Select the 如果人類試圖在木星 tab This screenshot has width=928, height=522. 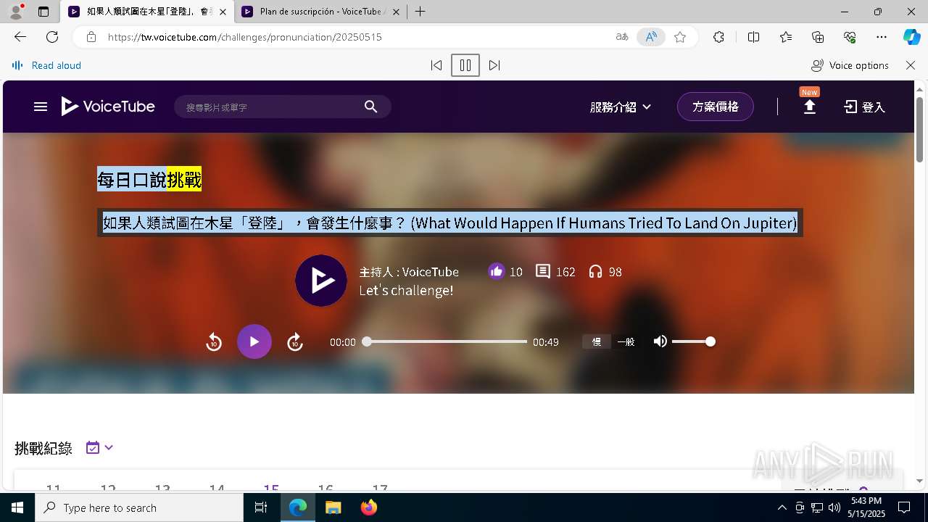click(x=148, y=12)
